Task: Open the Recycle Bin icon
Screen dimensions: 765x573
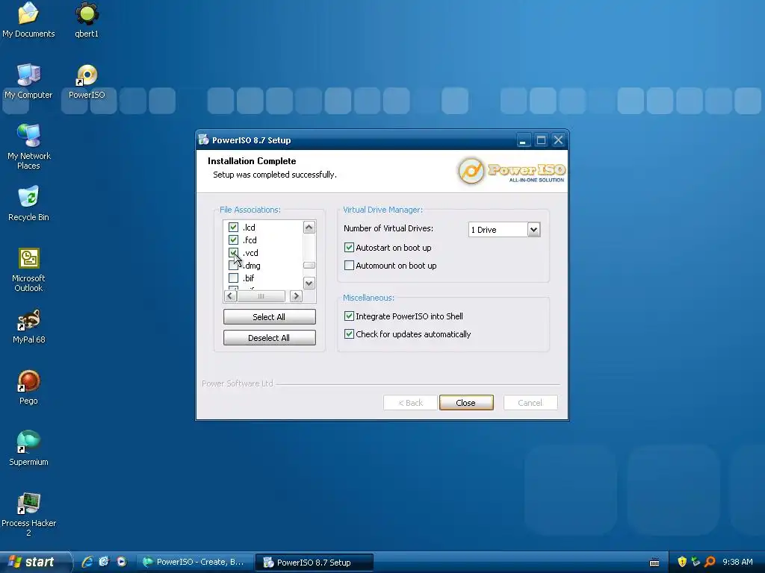Action: click(28, 203)
